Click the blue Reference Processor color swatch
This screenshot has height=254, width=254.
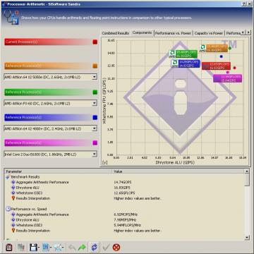point(95,118)
